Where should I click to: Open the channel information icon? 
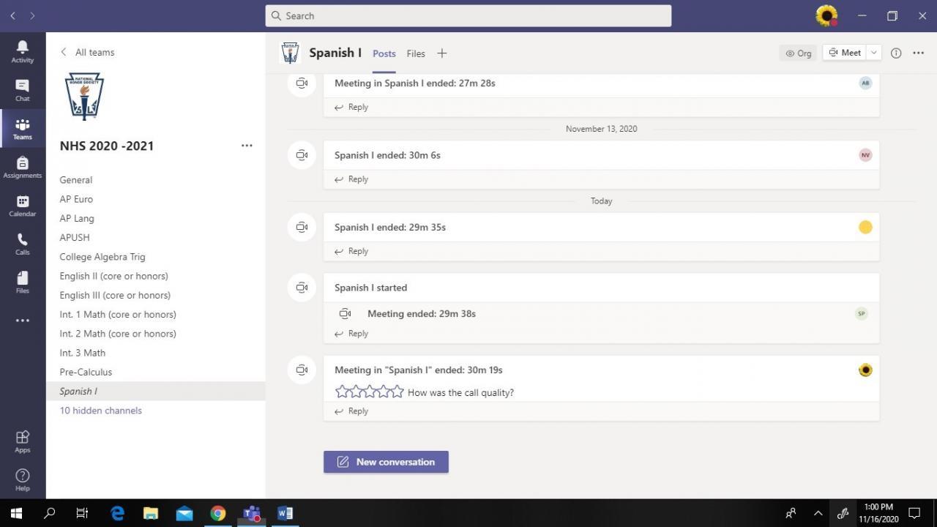point(896,53)
